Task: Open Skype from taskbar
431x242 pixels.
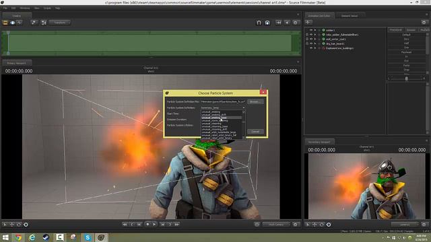Action: pyautogui.click(x=88, y=237)
